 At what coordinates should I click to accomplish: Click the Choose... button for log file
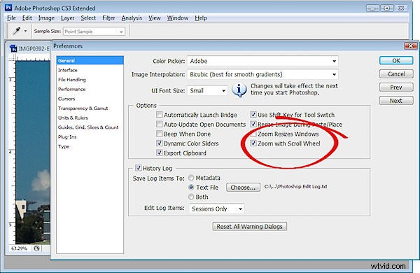click(243, 188)
